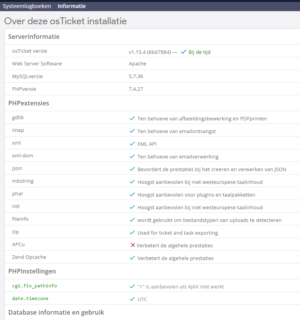Select the version text 'v1.15.4 (6bd7884)'

pos(150,52)
